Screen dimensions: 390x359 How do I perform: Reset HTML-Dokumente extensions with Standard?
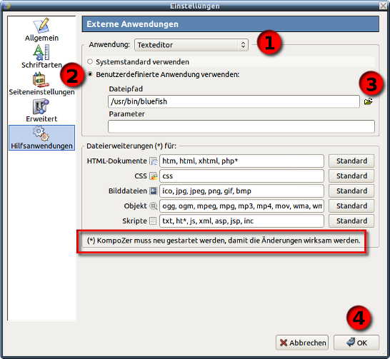[x=351, y=161]
